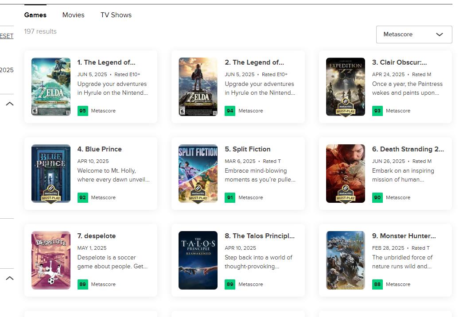Open the Talos Principle Reawakened cover
This screenshot has width=467, height=317.
(198, 260)
